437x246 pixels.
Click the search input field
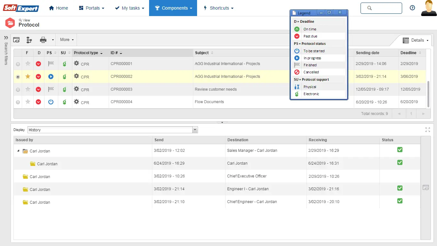(385, 8)
